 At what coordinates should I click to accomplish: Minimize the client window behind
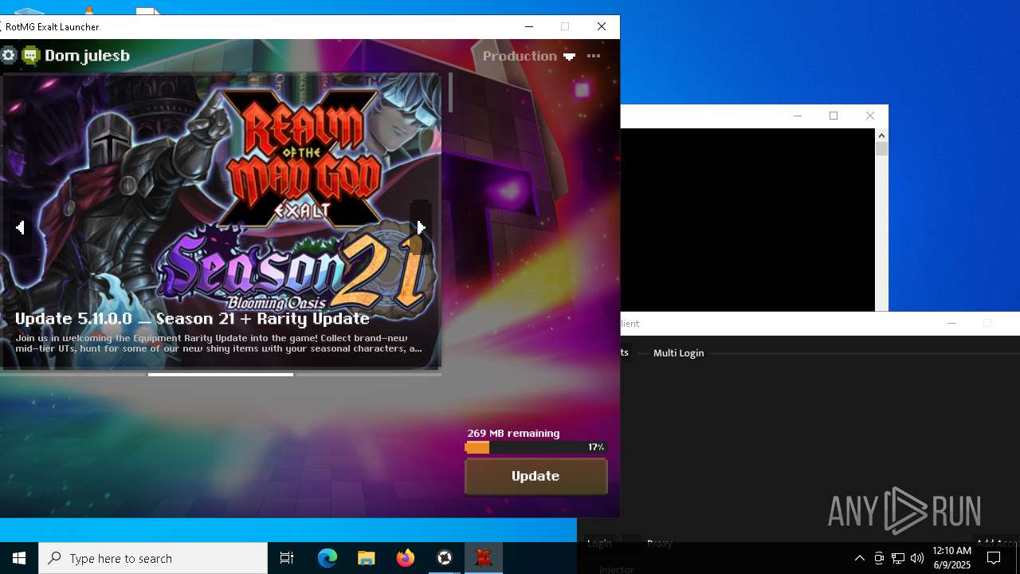pos(951,323)
